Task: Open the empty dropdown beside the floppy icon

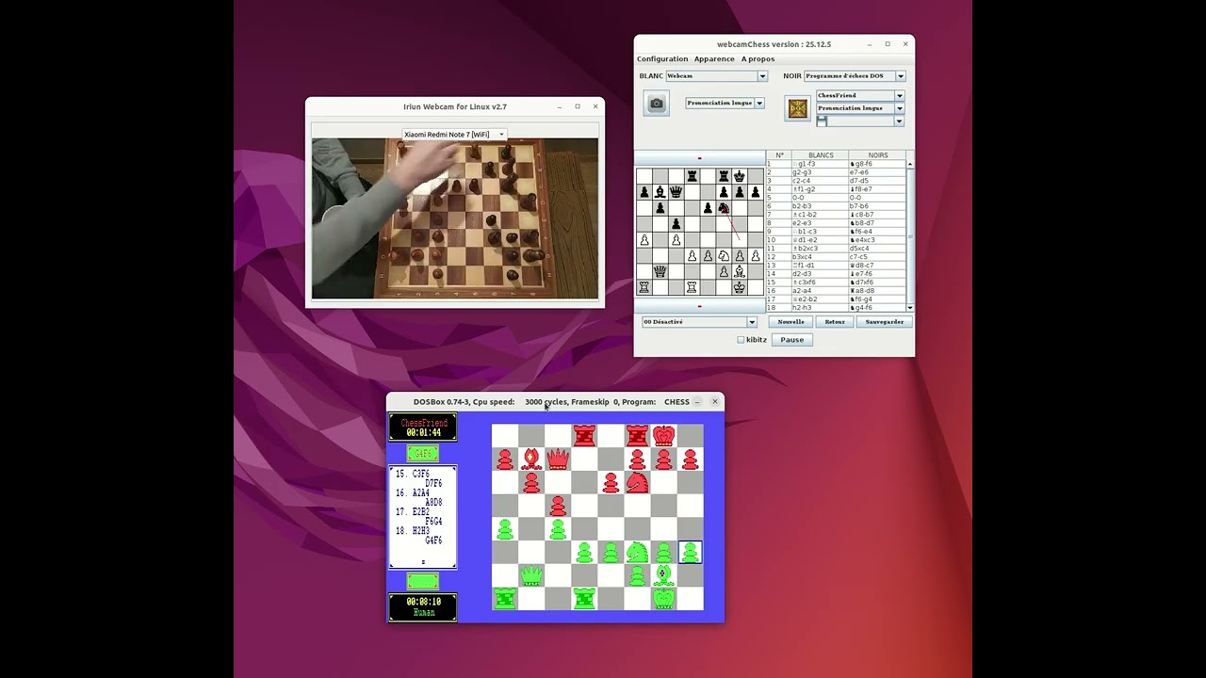Action: click(866, 121)
